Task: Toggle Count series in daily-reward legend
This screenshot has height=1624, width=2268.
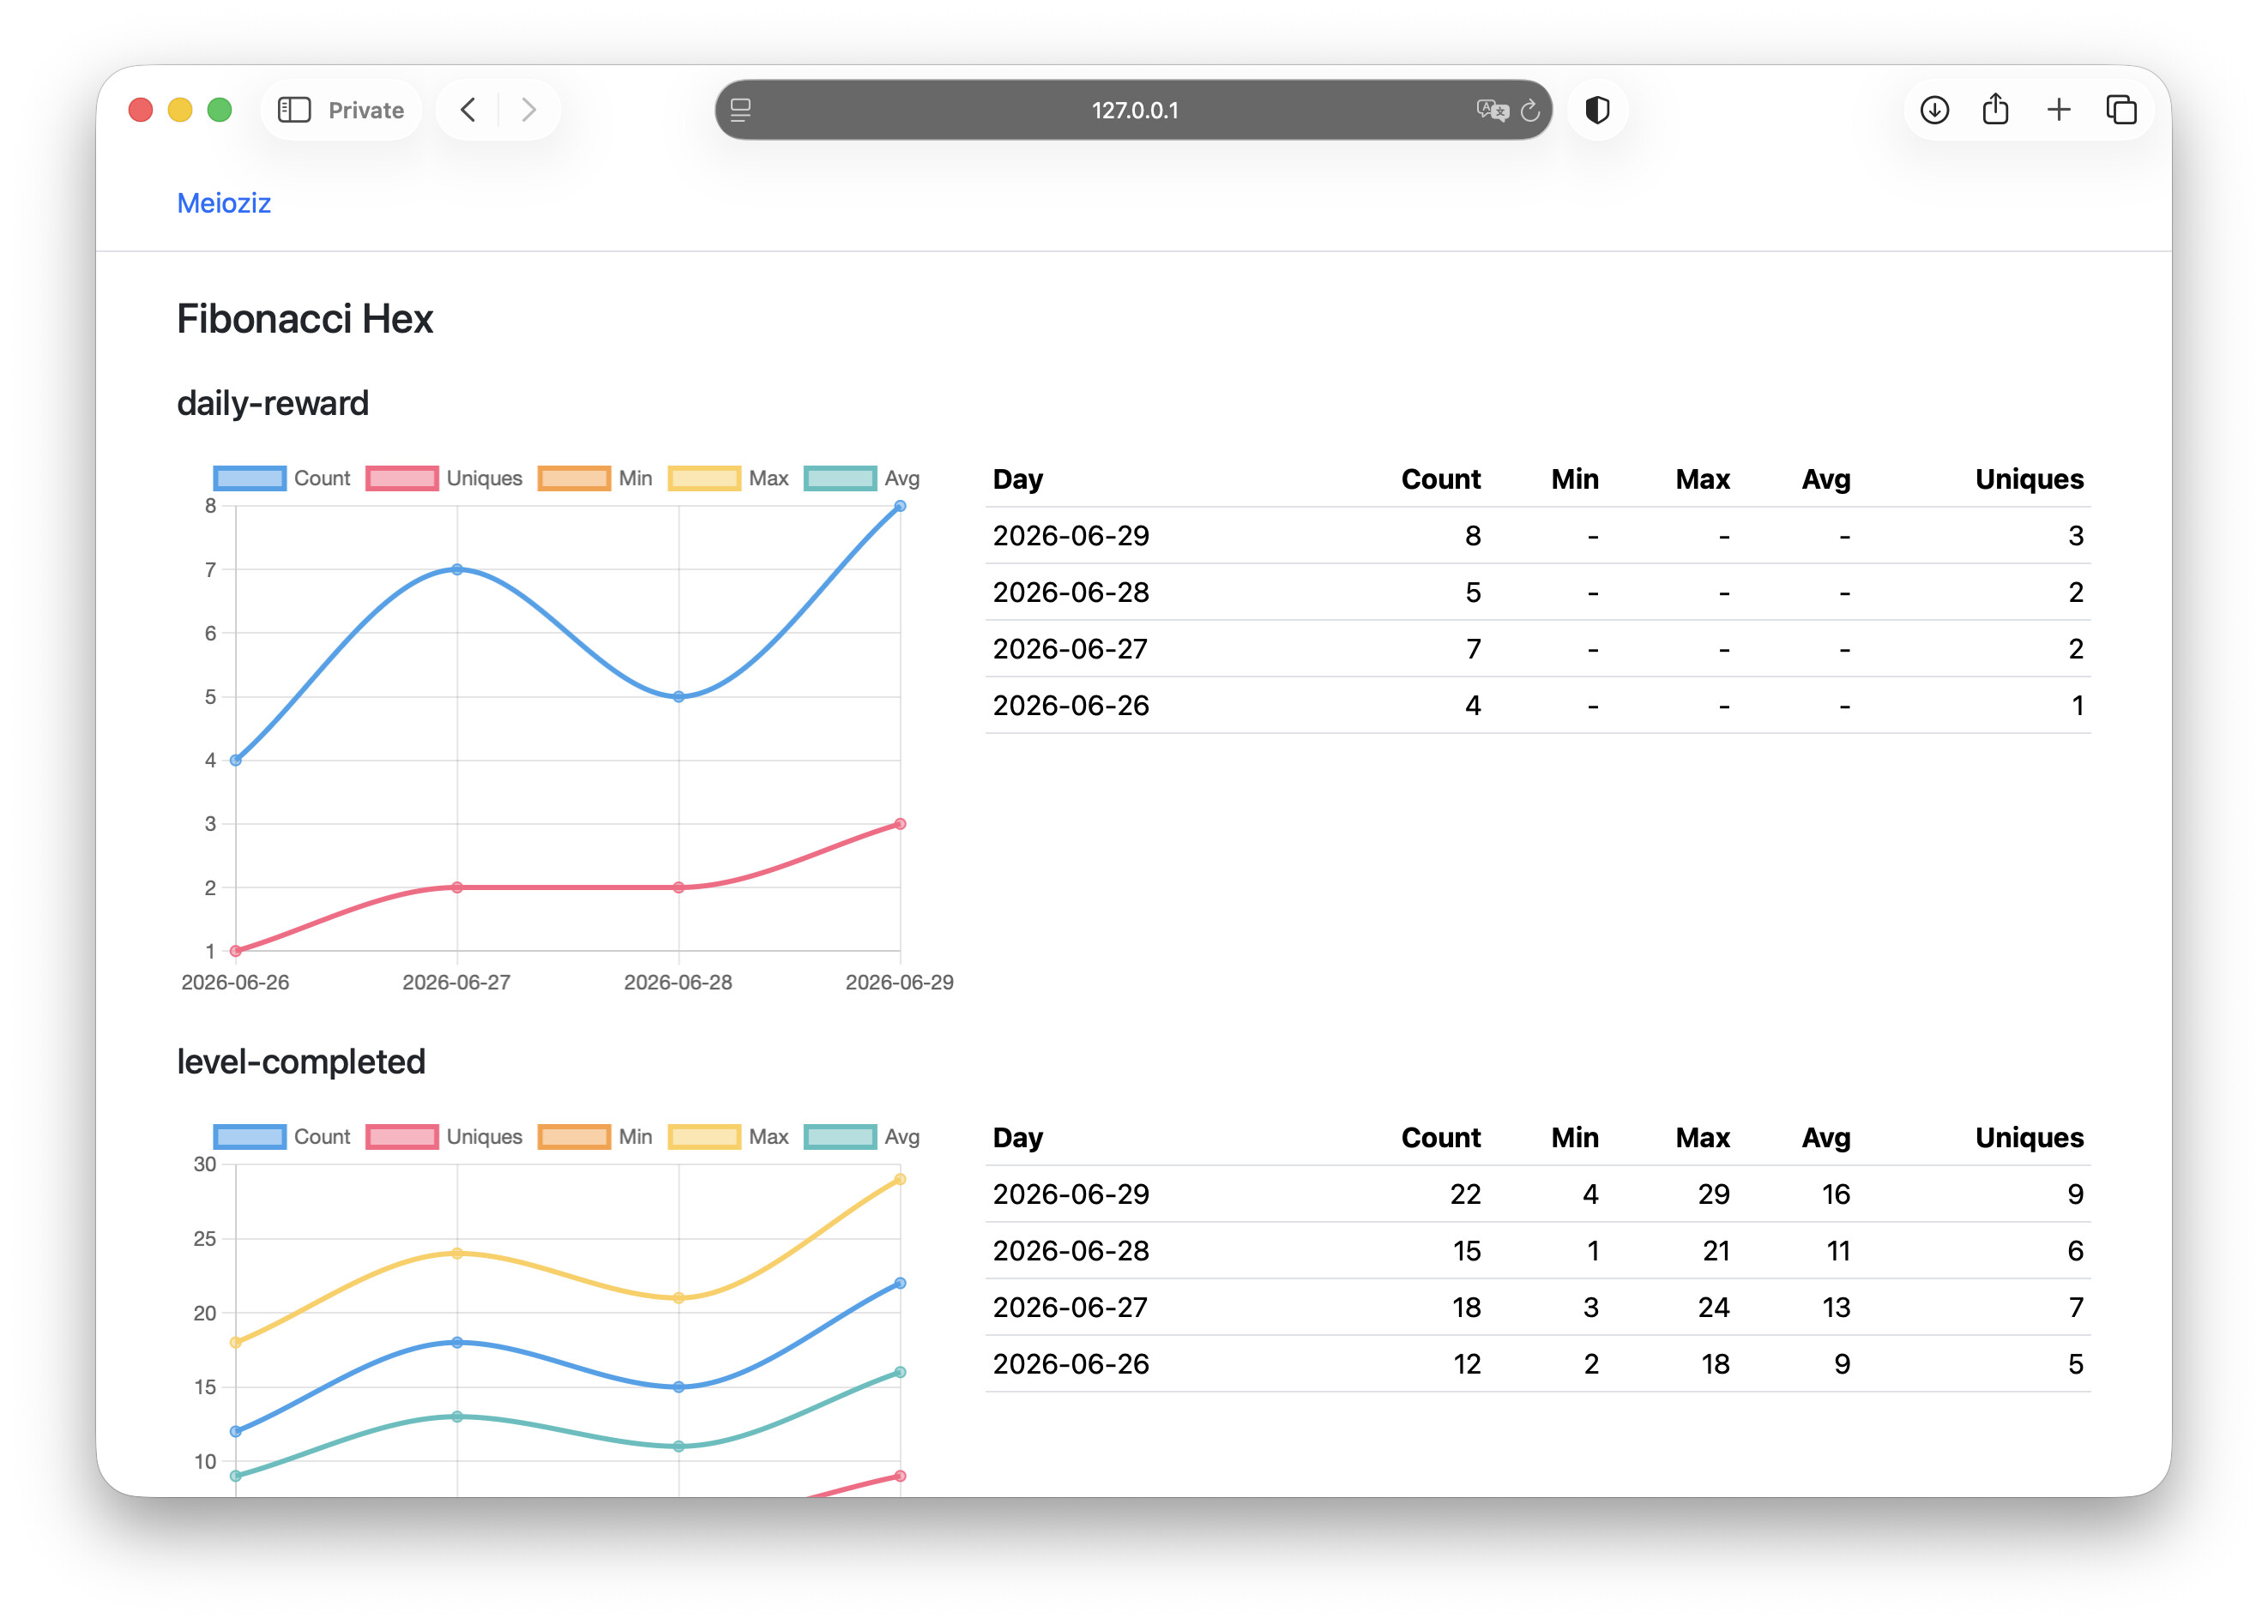Action: coord(282,478)
